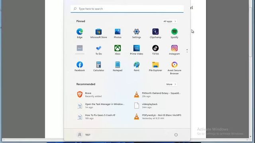Launch the Paint app
Screen dimensions: 255x143
(x=136, y=67)
